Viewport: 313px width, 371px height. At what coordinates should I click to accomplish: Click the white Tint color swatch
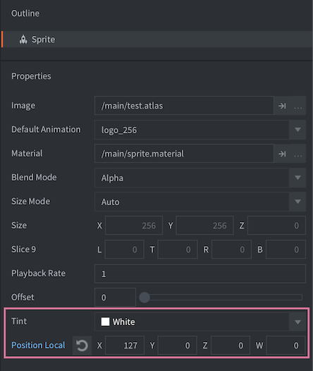[105, 322]
